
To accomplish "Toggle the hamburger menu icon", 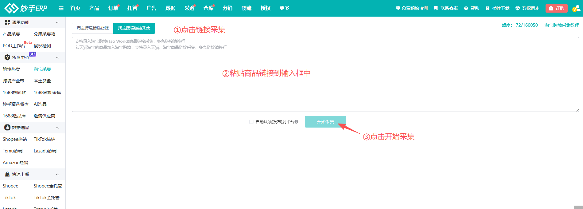I will click(61, 8).
